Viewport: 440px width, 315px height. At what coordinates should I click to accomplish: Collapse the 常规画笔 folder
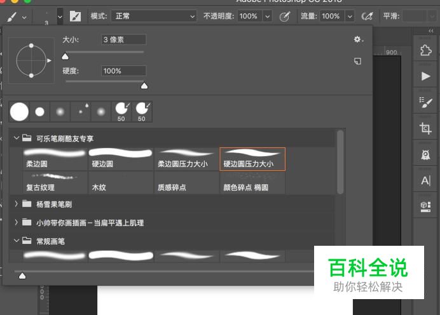coord(17,241)
